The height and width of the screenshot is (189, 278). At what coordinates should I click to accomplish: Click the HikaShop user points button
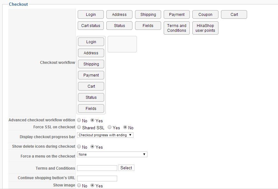point(205,28)
